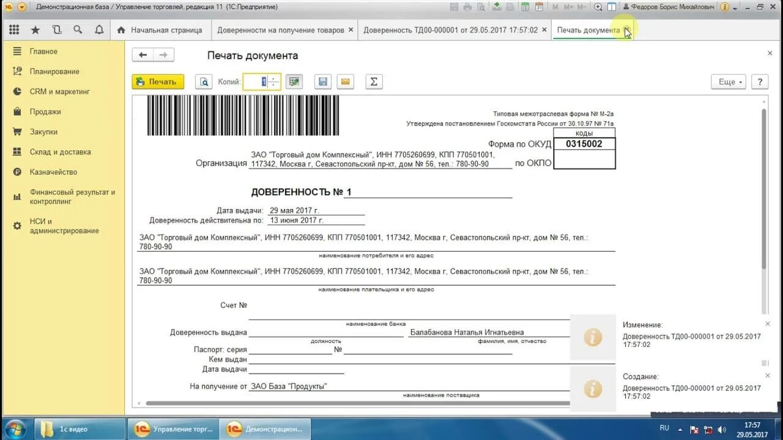This screenshot has width=783, height=440.
Task: Open the information (i) icon in the title bar
Action: click(725, 7)
